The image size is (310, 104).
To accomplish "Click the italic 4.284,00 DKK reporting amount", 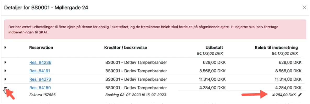I will (284, 95).
